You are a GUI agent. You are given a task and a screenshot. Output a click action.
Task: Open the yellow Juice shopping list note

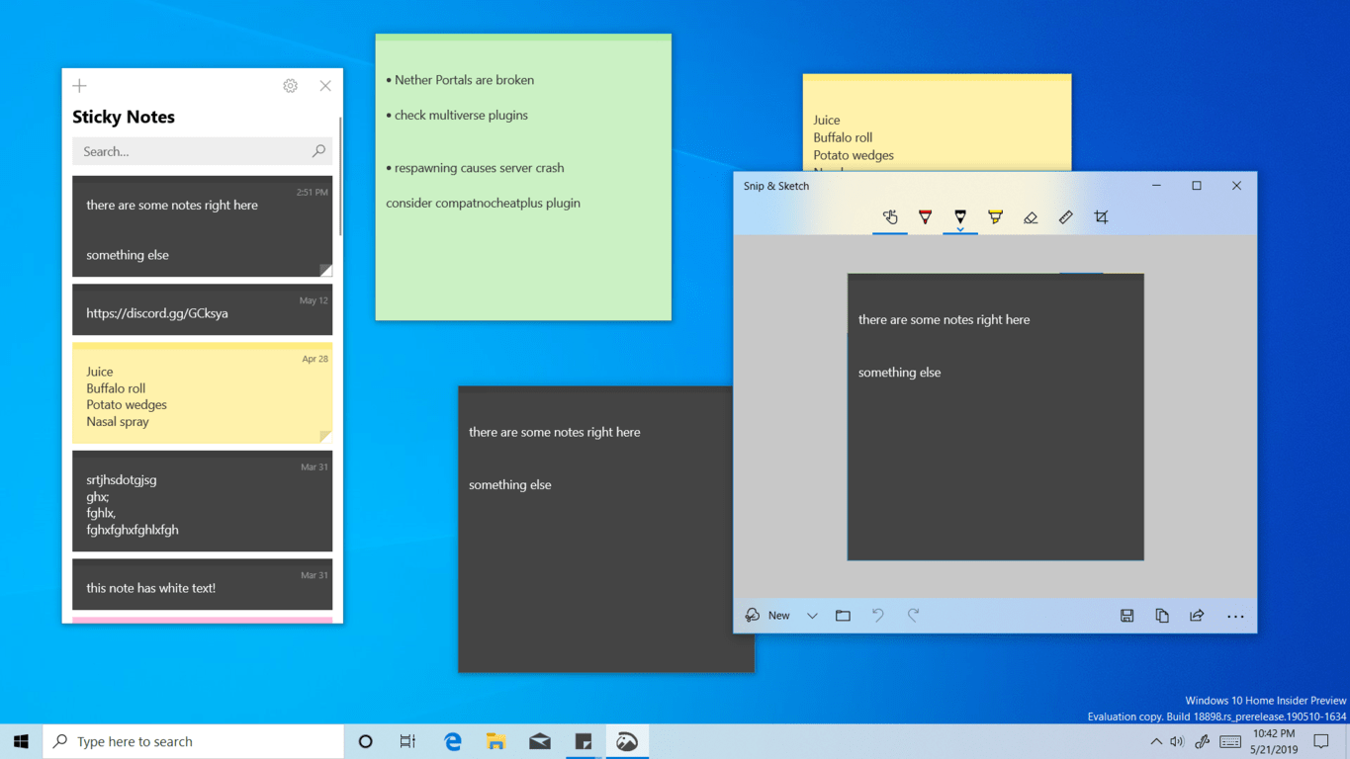203,393
